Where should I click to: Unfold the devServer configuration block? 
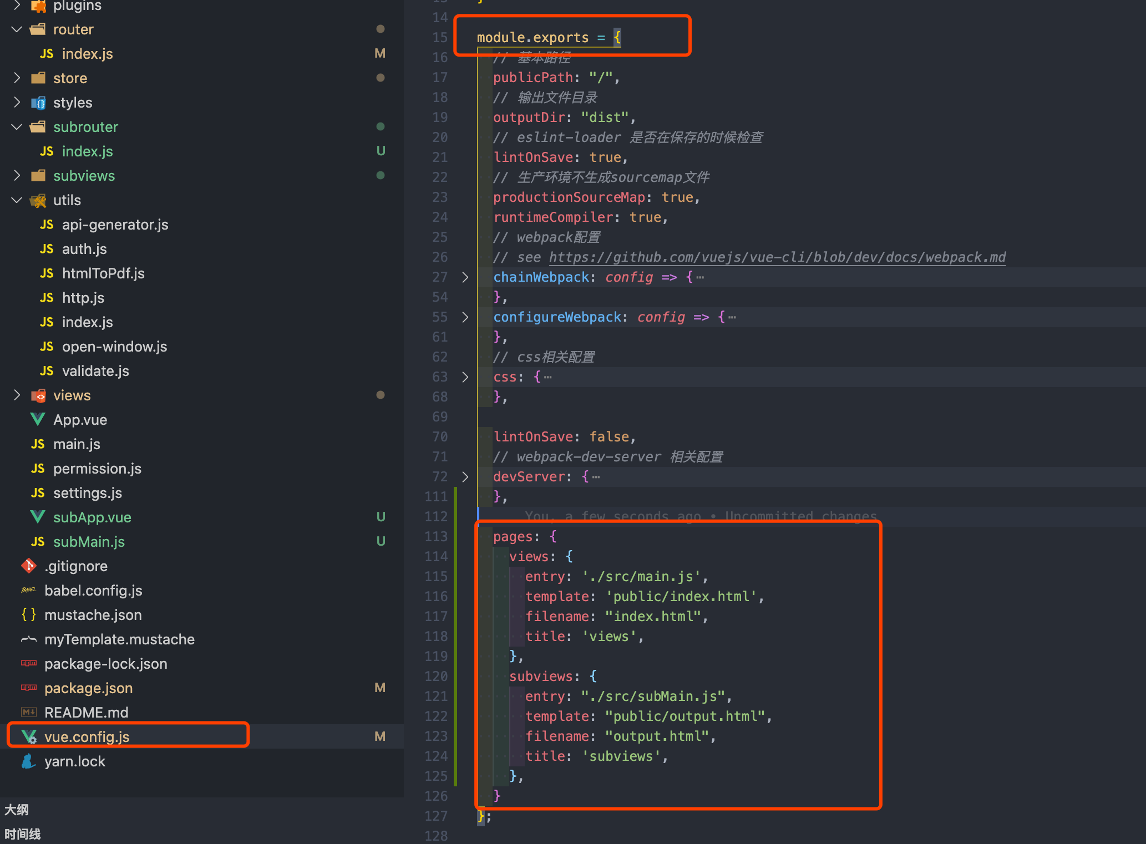(x=465, y=476)
